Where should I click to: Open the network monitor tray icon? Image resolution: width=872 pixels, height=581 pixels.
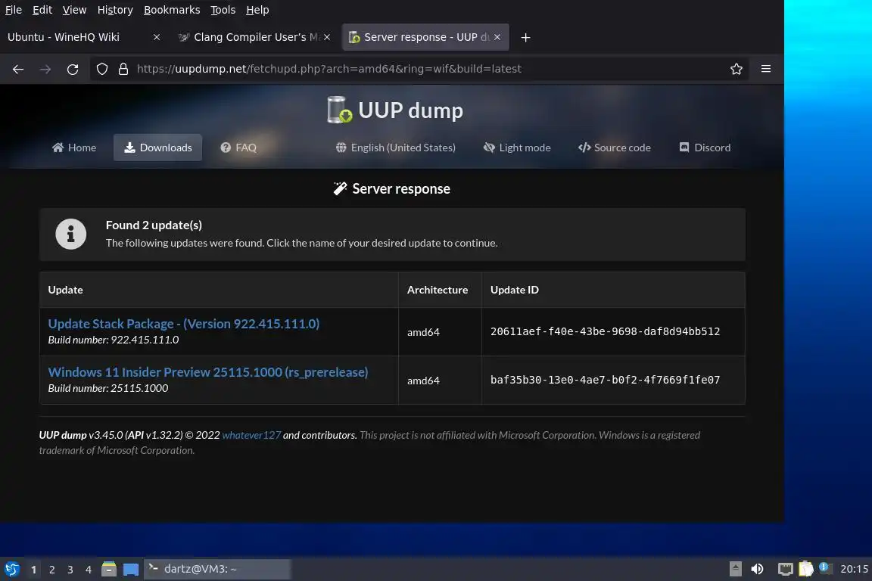[785, 569]
